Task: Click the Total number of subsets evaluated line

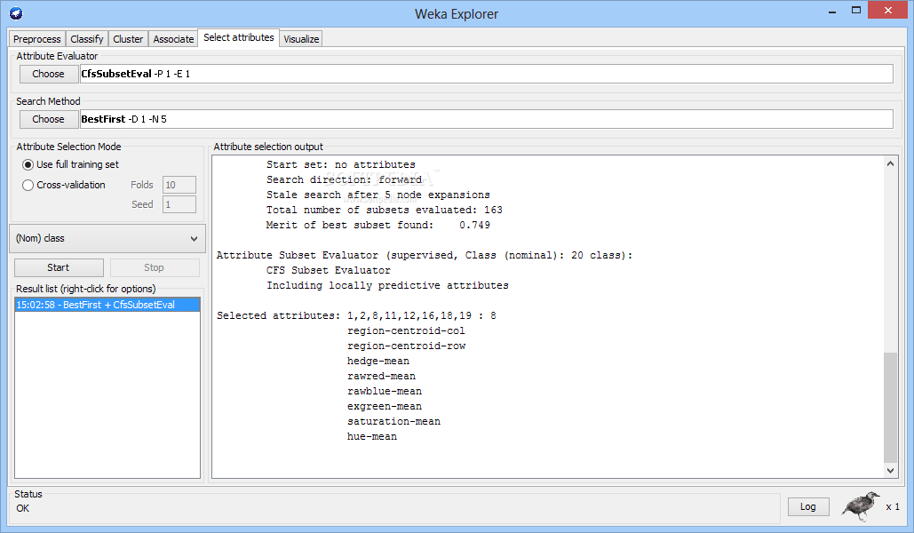Action: (384, 210)
